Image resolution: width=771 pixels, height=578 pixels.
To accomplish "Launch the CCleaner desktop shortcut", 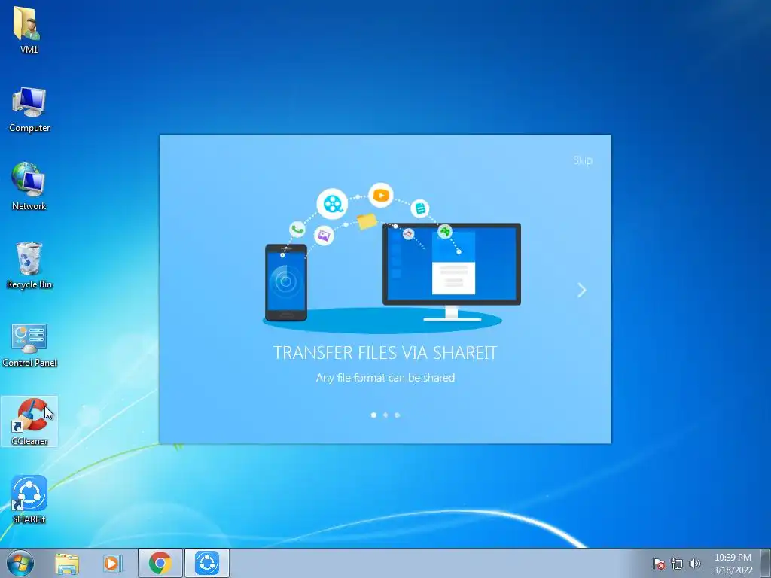I will [29, 421].
